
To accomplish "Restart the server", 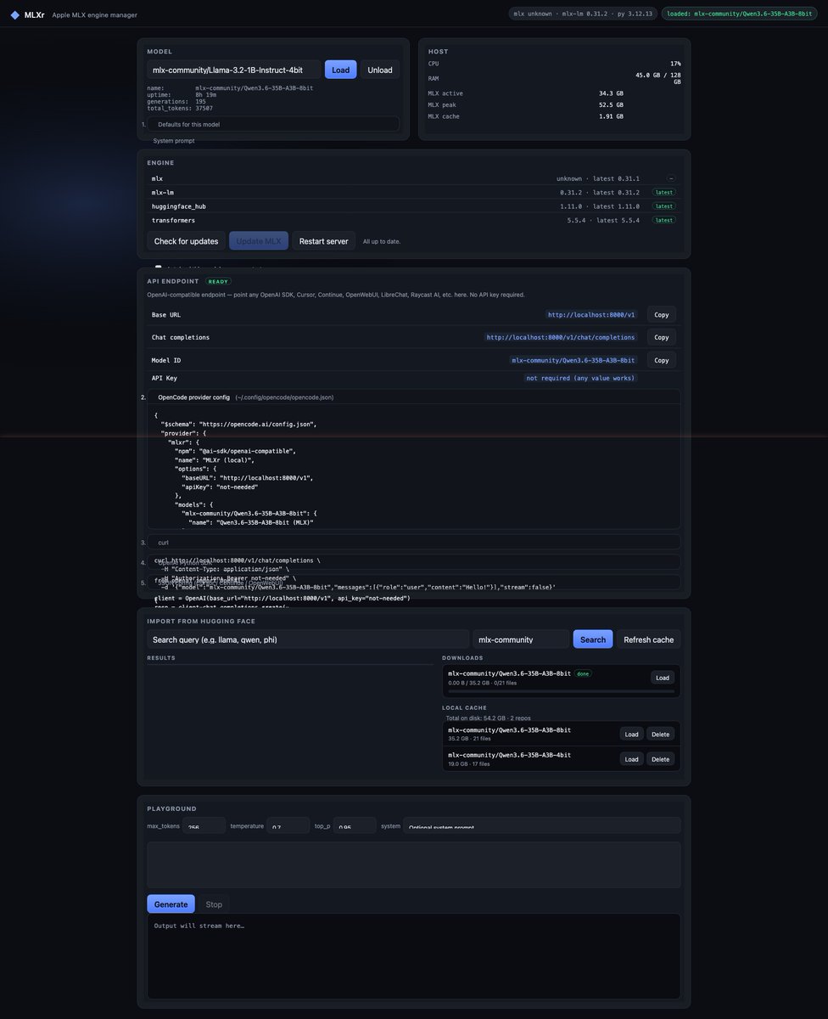I will (323, 241).
